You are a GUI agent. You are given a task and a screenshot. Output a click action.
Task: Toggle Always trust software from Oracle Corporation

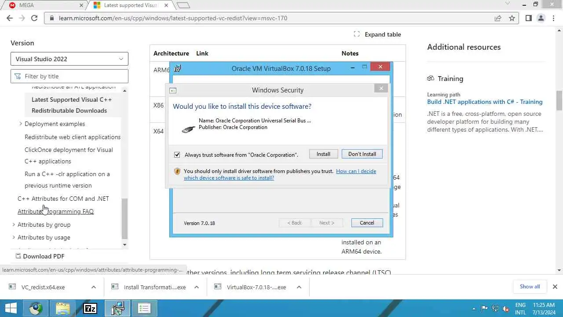click(177, 155)
